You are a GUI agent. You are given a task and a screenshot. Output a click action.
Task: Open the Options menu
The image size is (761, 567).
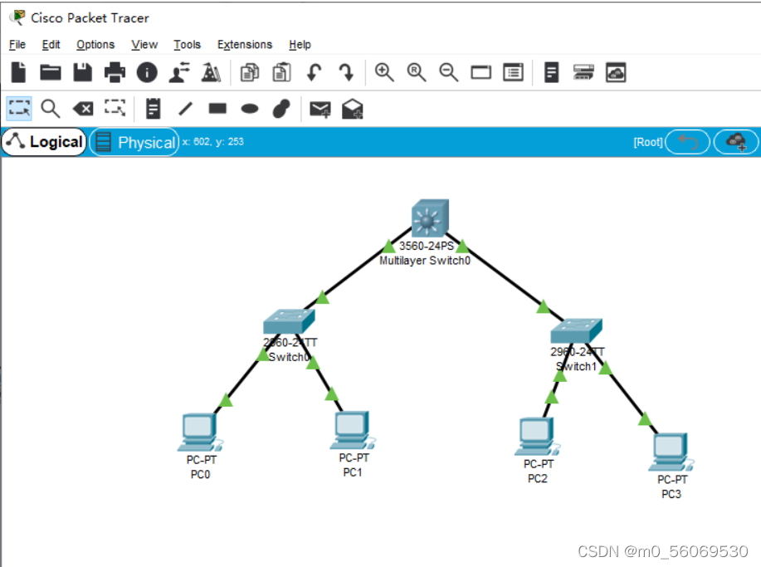[95, 45]
